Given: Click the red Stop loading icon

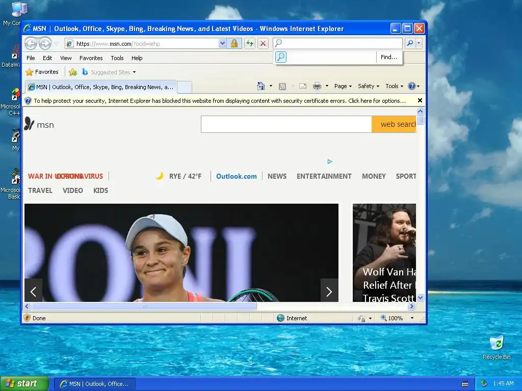Looking at the screenshot, I should (x=263, y=43).
